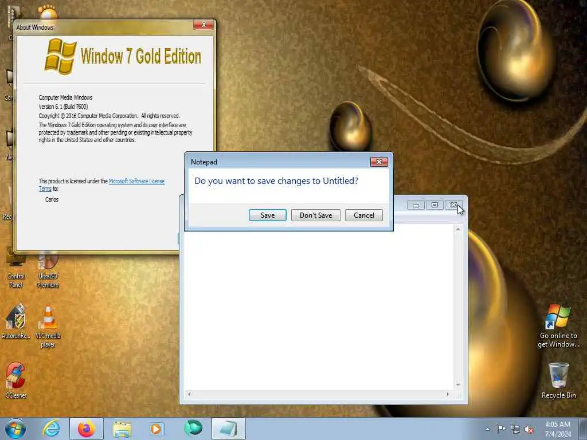Click Notepad vertical scrollbar up arrow
Screen dimensions: 587x440
458,229
